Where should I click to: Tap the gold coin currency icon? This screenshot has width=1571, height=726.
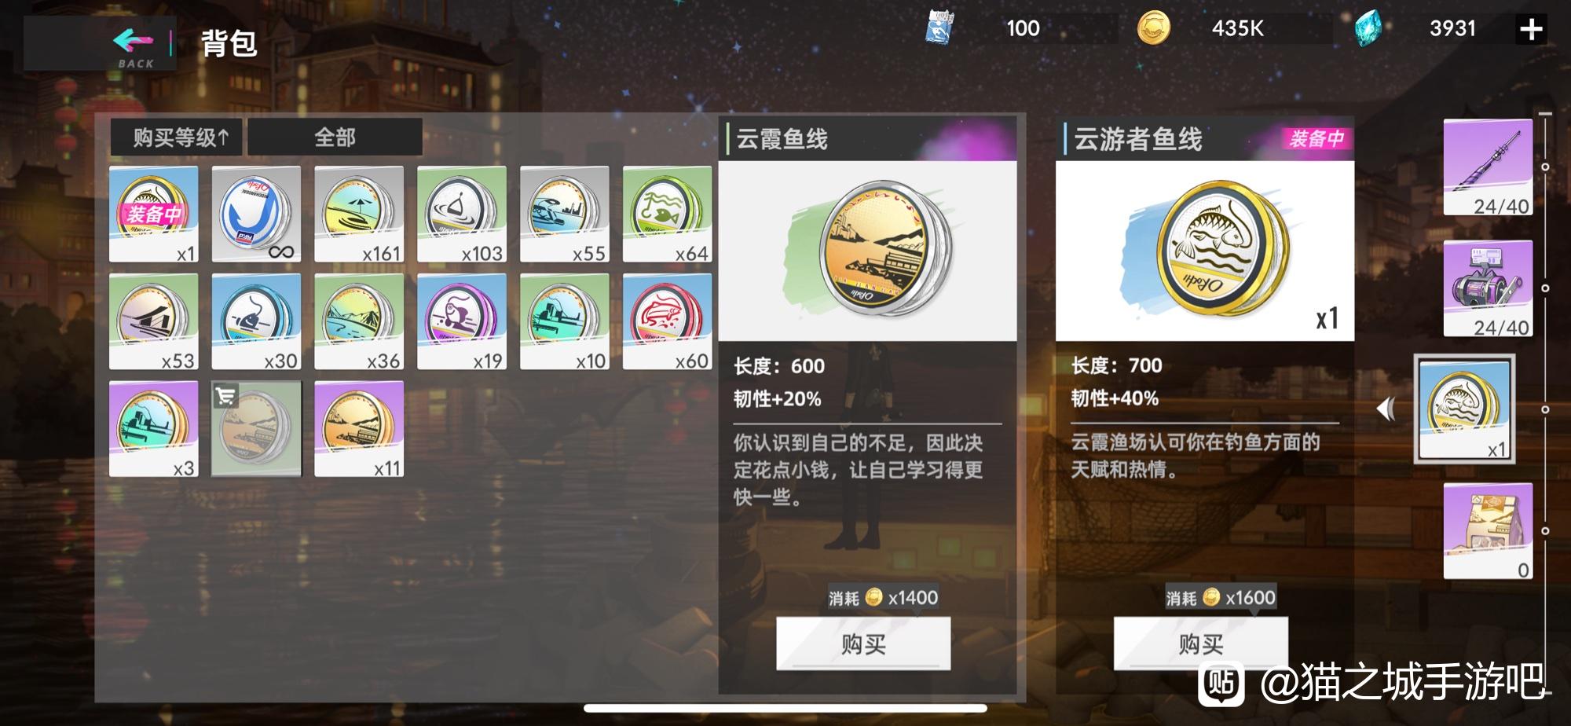pyautogui.click(x=1153, y=29)
